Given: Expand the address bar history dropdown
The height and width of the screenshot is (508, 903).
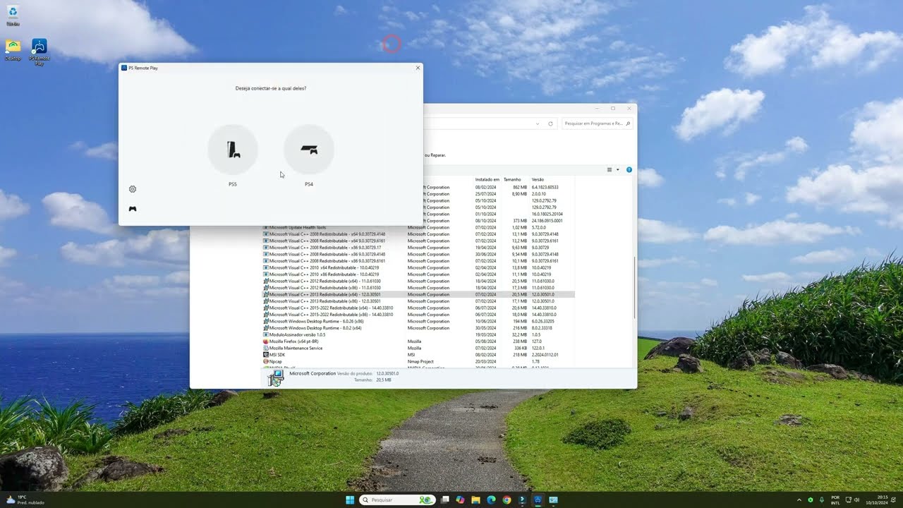Looking at the screenshot, I should (x=538, y=123).
